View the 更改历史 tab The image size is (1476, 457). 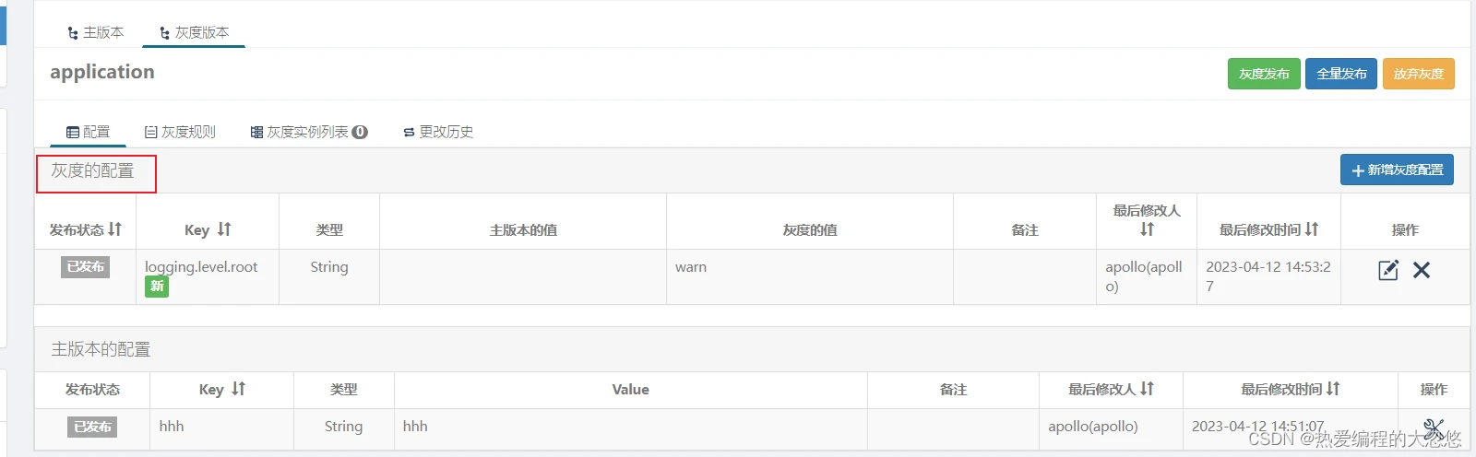pyautogui.click(x=438, y=132)
